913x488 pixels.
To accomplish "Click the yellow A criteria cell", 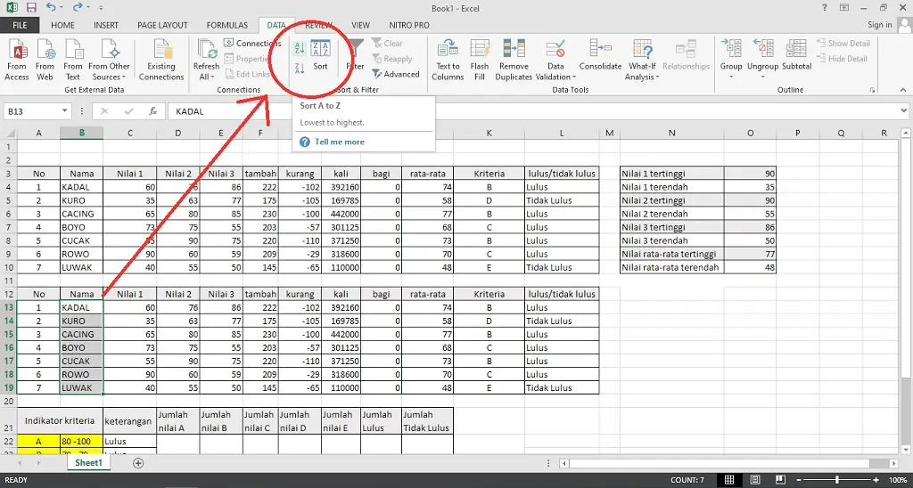I will coord(38,441).
